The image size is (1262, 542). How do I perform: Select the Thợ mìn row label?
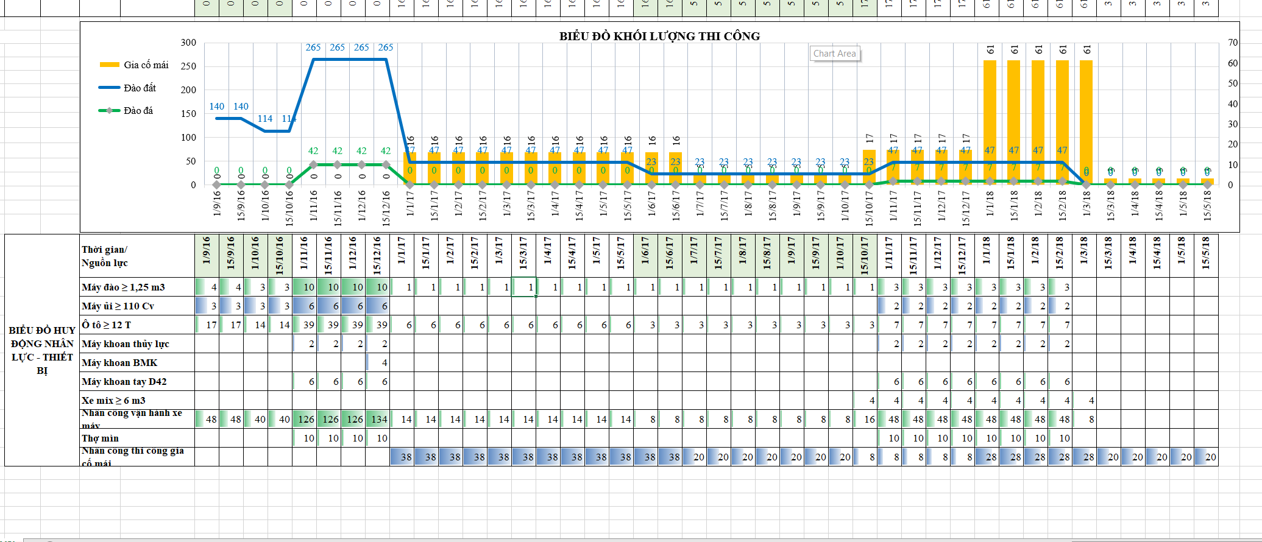(x=137, y=438)
